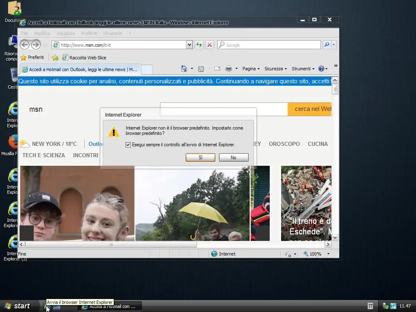Open the TECH E SCIENZA link
The height and width of the screenshot is (312, 416).
pos(43,155)
